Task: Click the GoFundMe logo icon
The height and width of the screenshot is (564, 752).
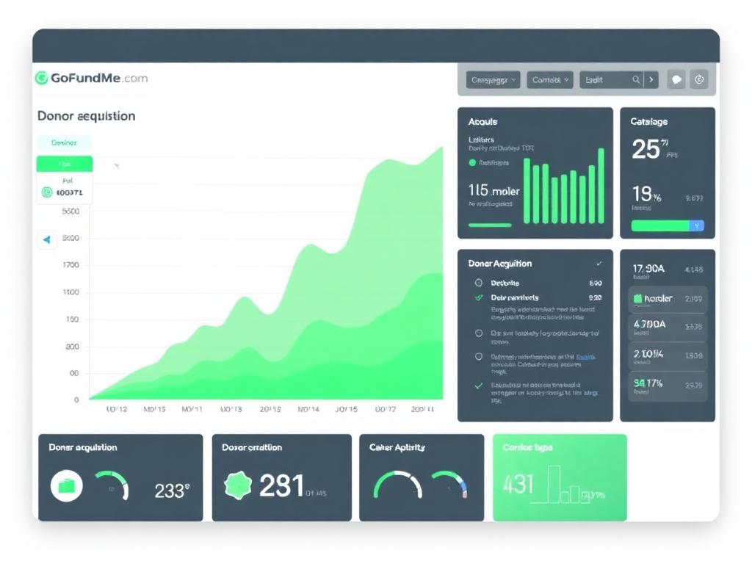Action: (x=42, y=78)
